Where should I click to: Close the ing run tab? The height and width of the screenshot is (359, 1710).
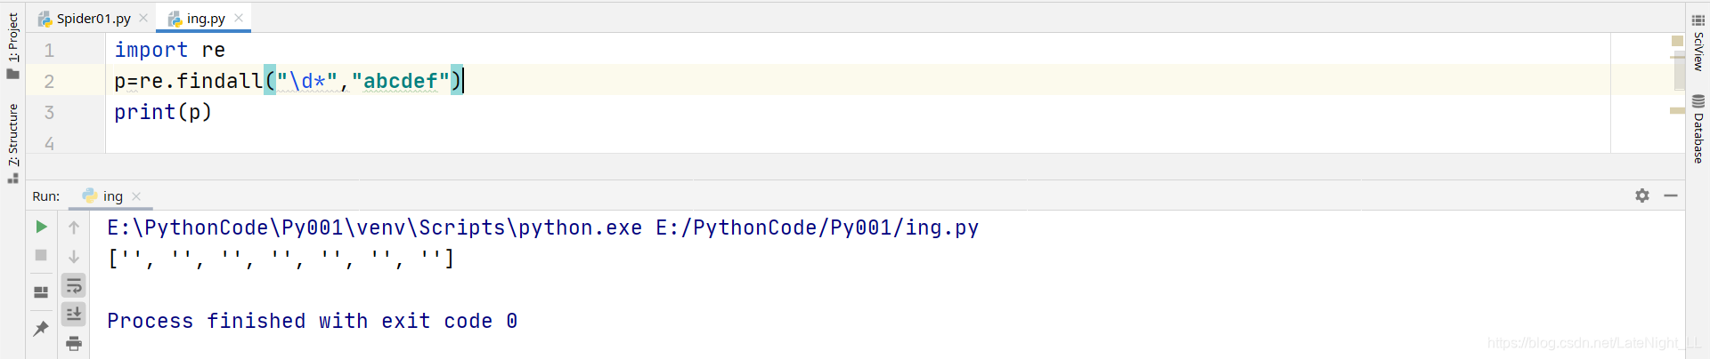(x=136, y=196)
